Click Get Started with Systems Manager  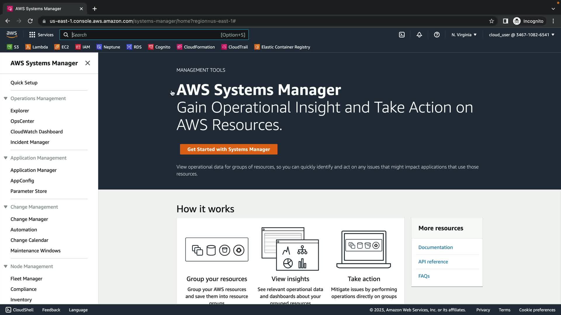coord(228,149)
